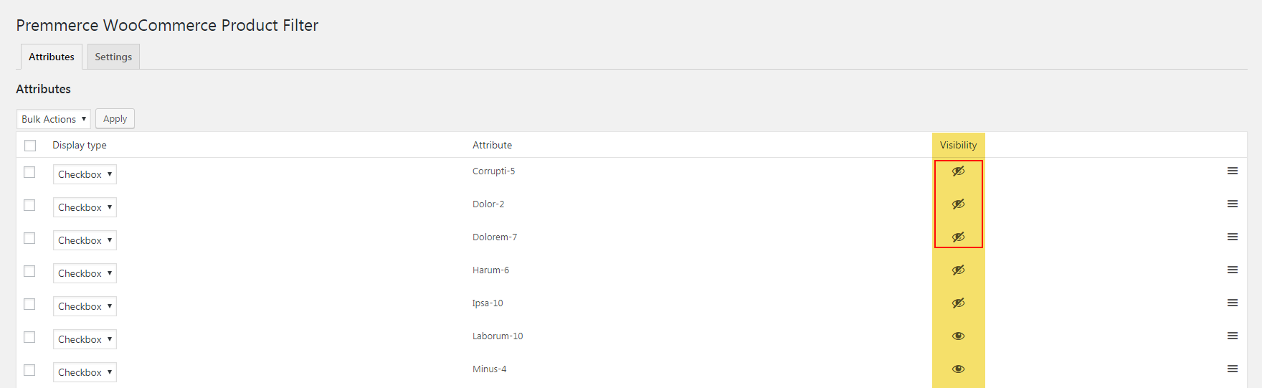The height and width of the screenshot is (388, 1262).
Task: Check the Corrupti-5 row checkbox
Action: coord(29,172)
